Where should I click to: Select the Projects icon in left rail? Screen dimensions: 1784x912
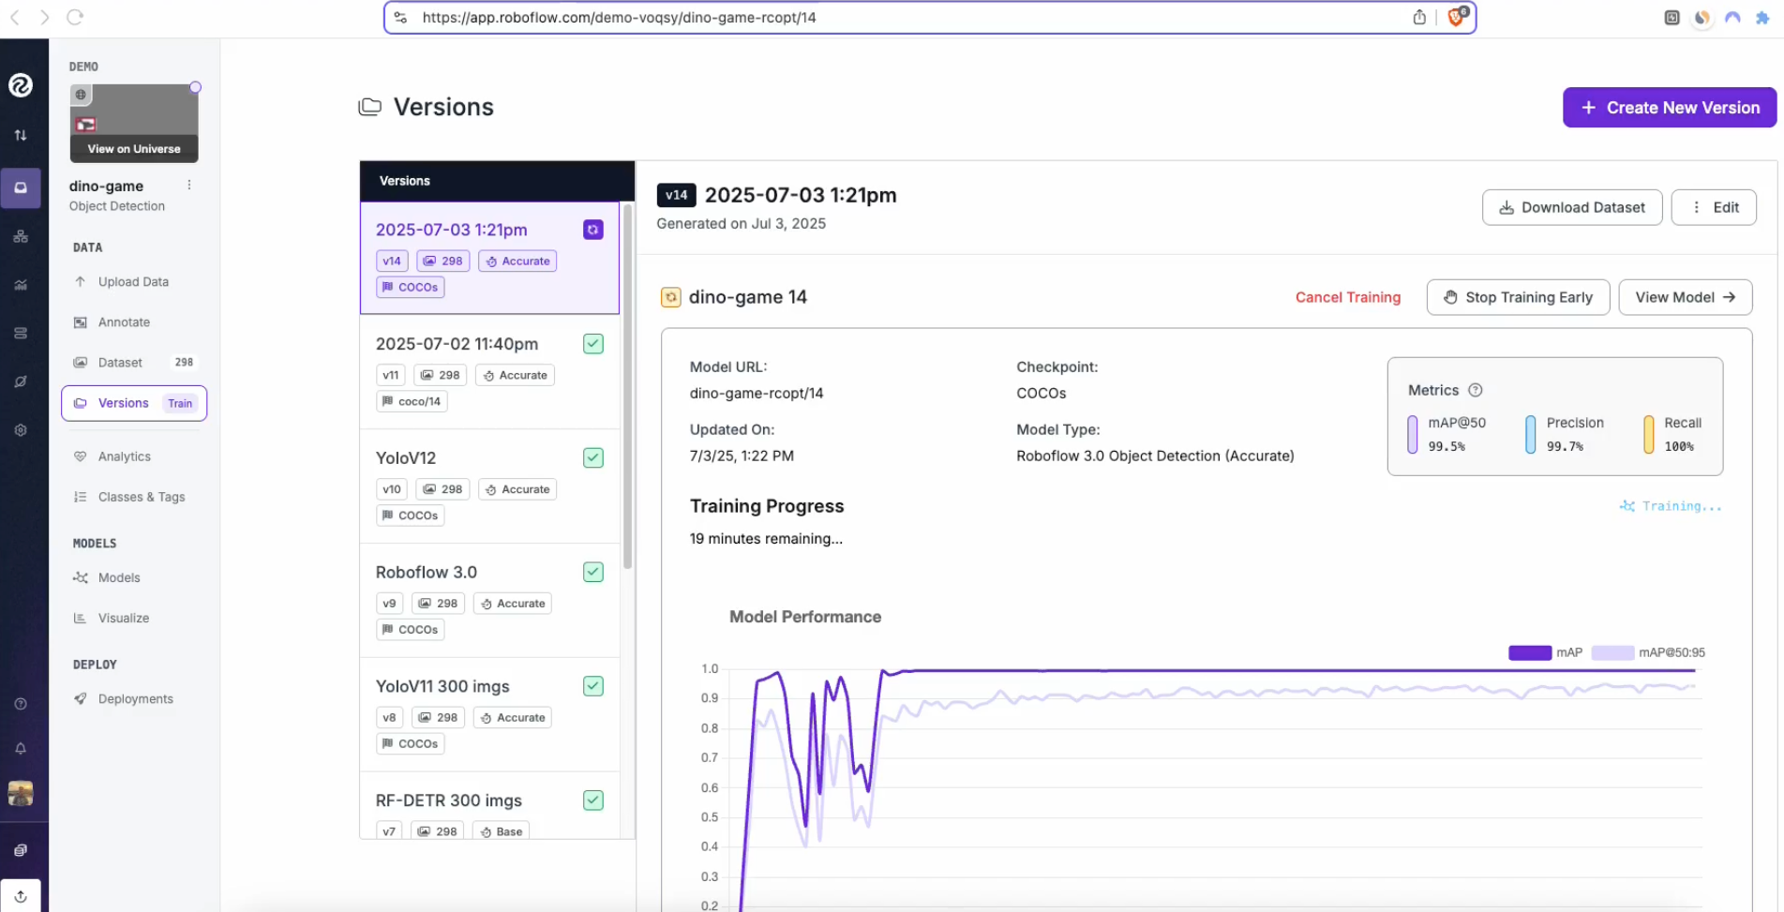pyautogui.click(x=21, y=187)
